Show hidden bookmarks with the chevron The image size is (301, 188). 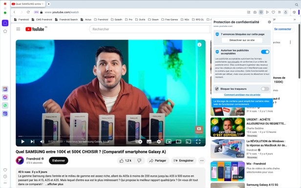coord(295,20)
